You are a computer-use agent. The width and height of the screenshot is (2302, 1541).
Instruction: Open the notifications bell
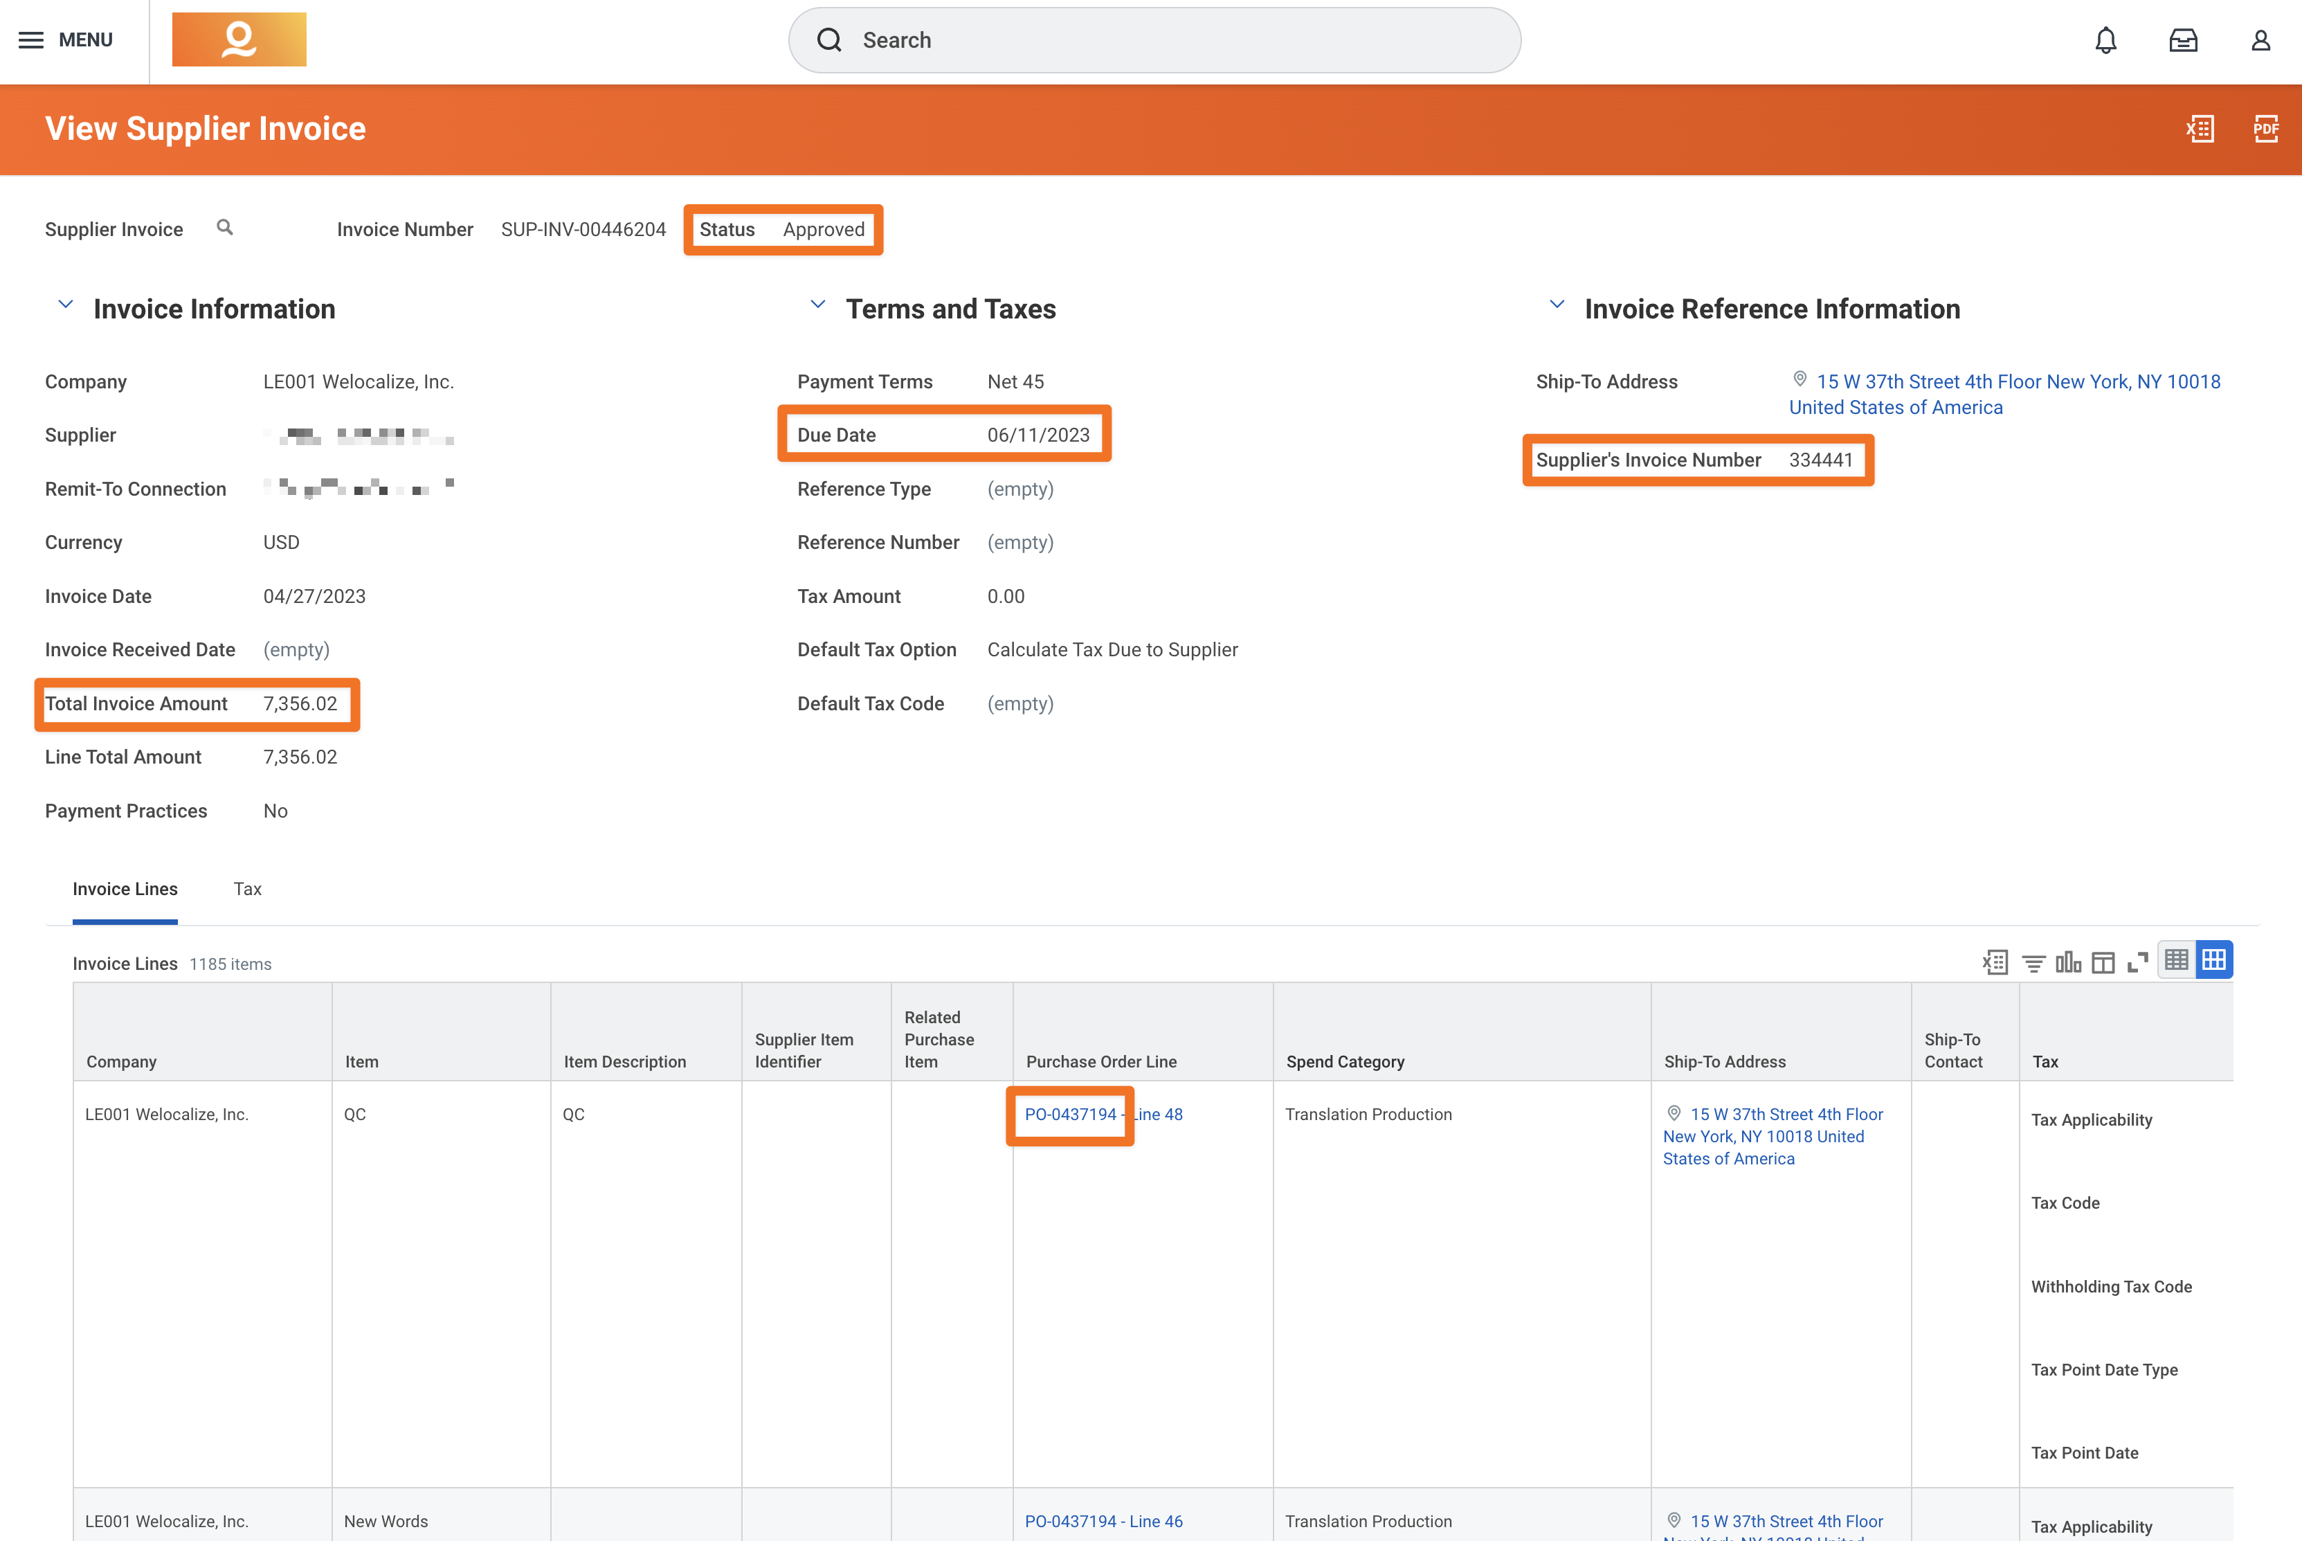2105,40
